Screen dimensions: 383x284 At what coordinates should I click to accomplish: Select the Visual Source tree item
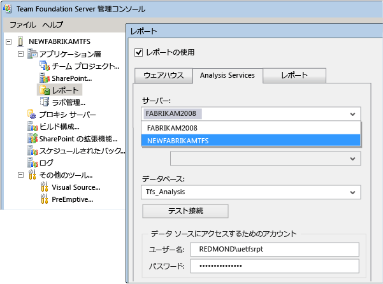click(76, 187)
